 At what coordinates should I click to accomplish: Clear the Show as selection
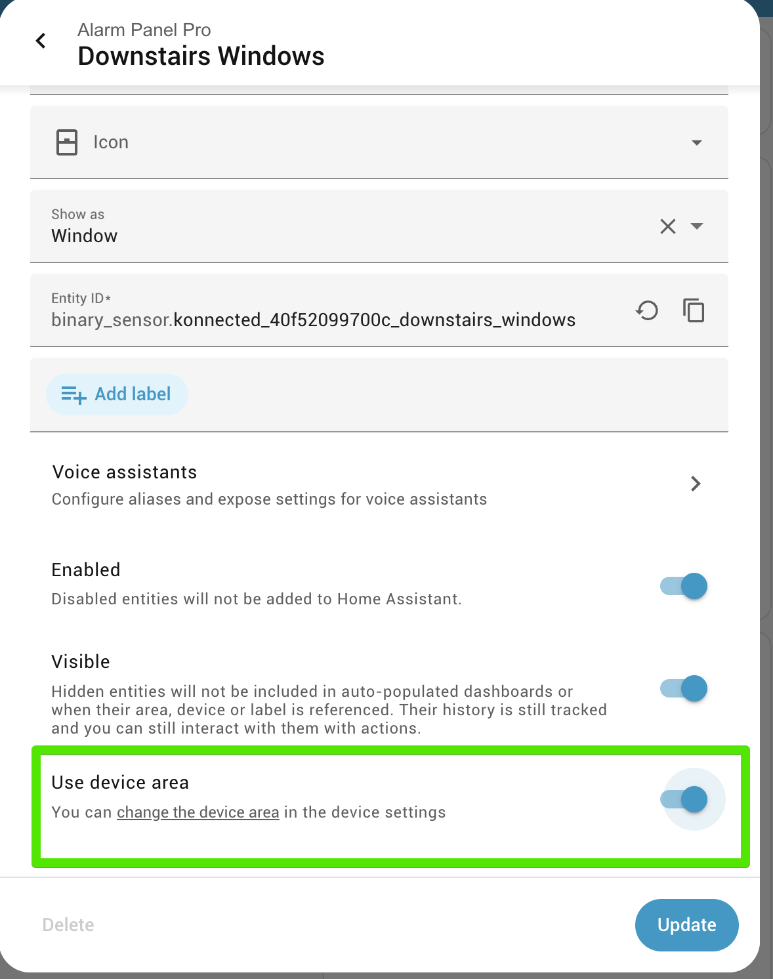pos(667,226)
